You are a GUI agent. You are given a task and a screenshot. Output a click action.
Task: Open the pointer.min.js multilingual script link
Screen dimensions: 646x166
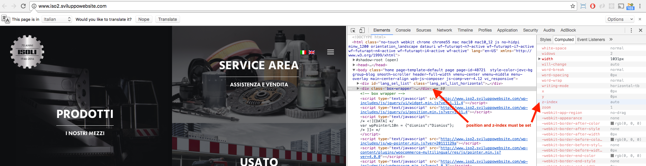point(444,152)
